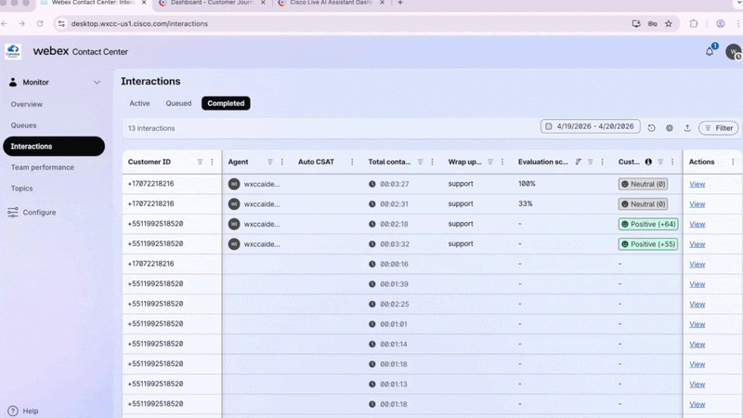Open the date range picker 4/19/2026 - 4/20/2026
743x418 pixels.
(590, 126)
